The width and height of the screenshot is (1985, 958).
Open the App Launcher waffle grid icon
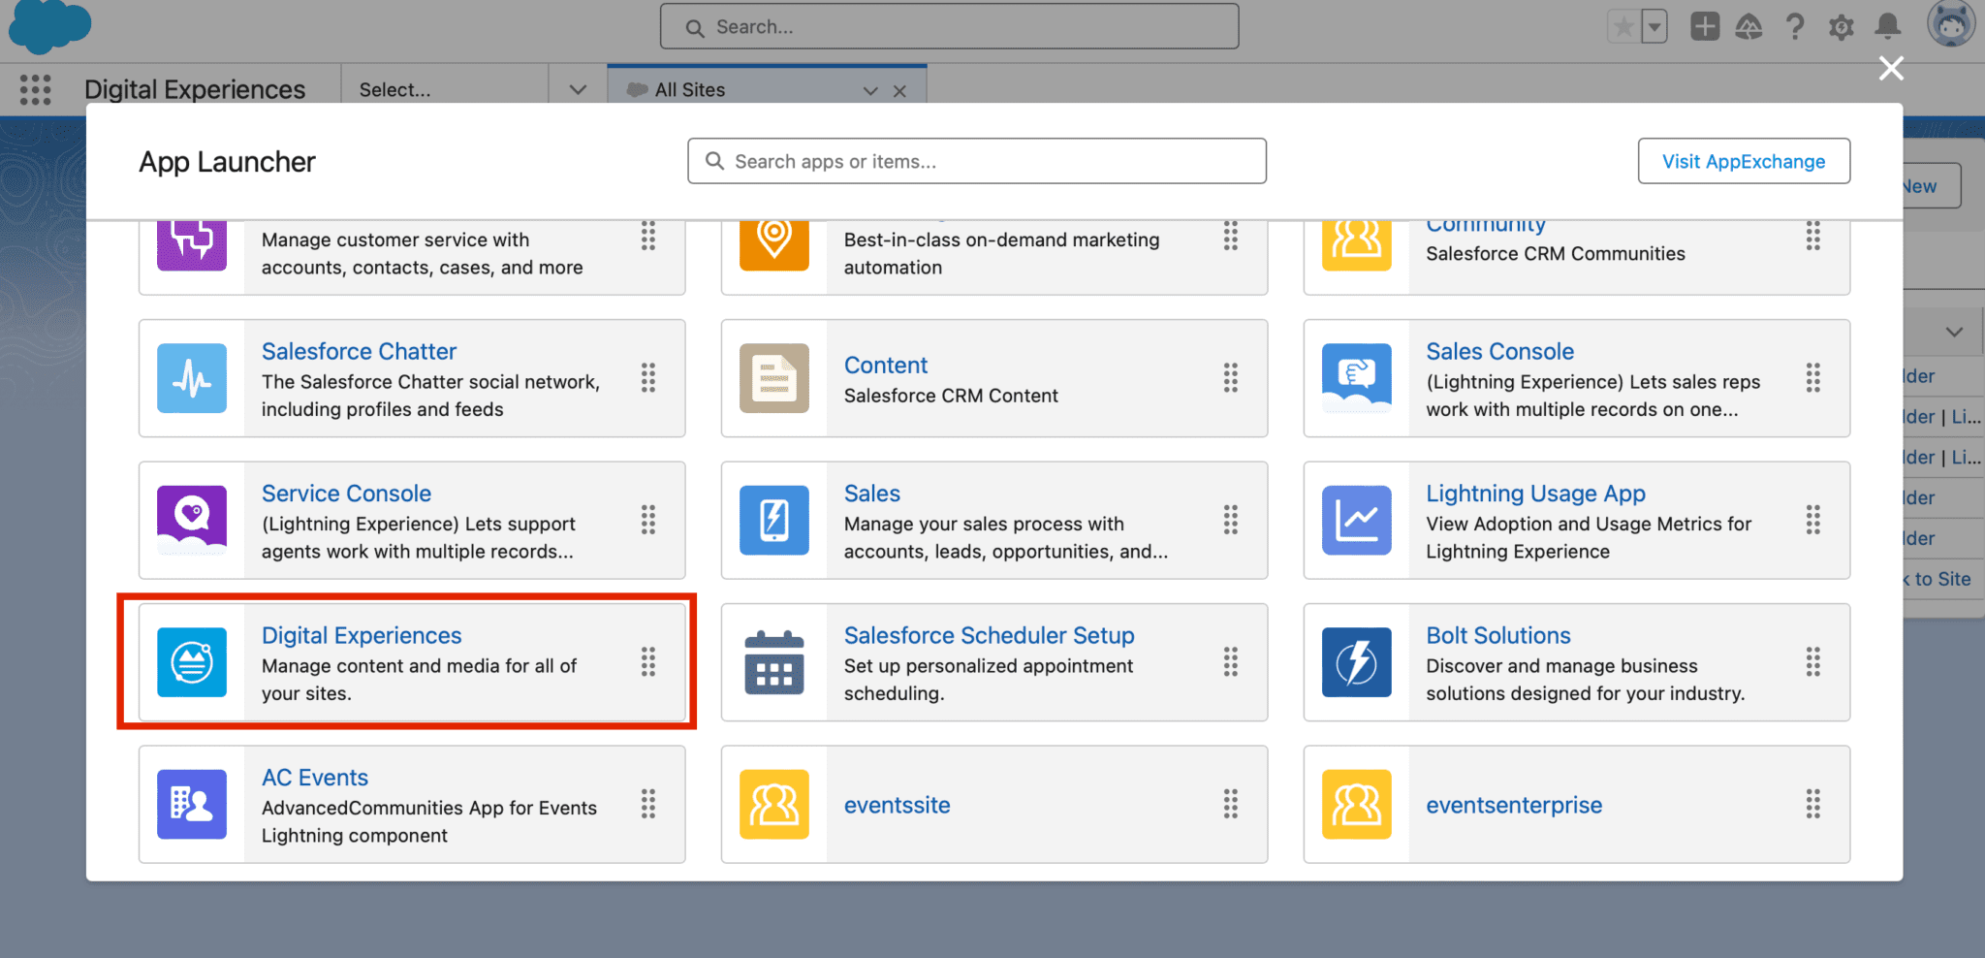[x=35, y=89]
